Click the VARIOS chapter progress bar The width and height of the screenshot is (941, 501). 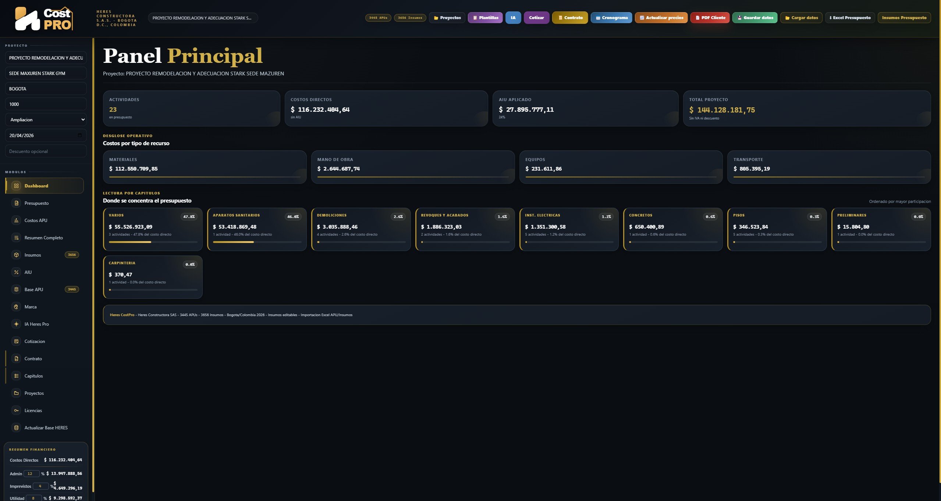[153, 242]
